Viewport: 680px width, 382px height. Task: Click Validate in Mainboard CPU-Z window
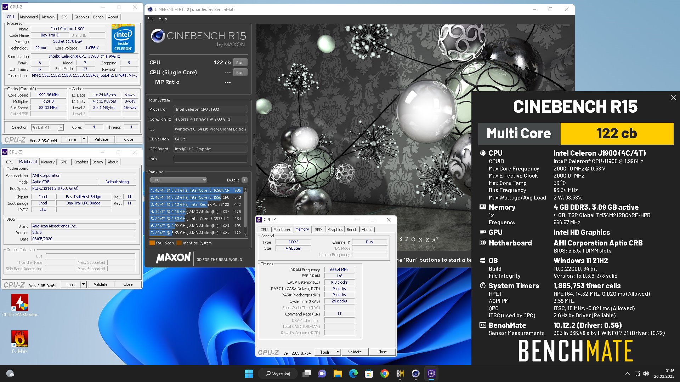coord(101,284)
